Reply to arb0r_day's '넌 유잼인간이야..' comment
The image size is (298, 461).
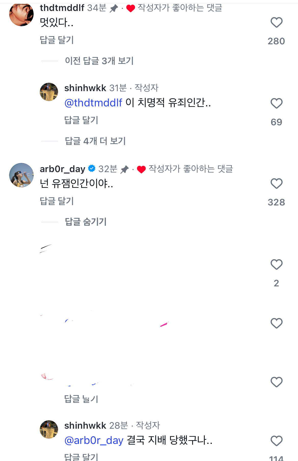57,201
